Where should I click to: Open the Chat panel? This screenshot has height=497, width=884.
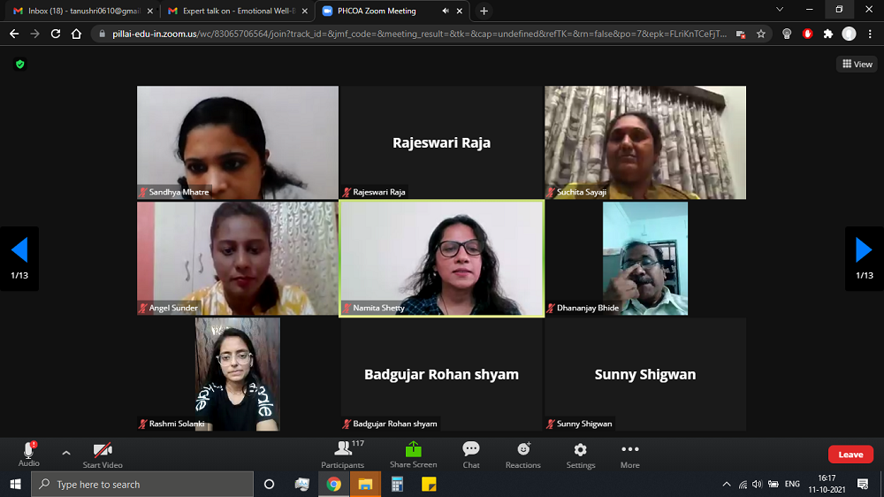coord(471,455)
